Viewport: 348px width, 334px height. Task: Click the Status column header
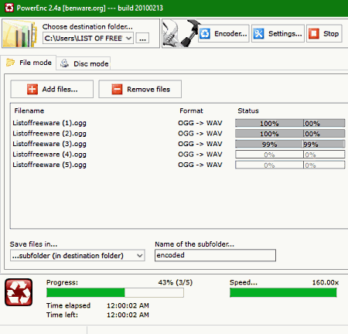pos(248,111)
